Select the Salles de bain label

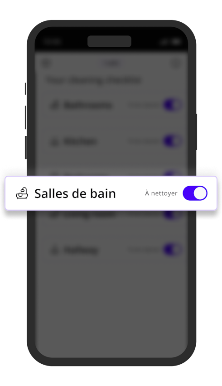click(75, 193)
